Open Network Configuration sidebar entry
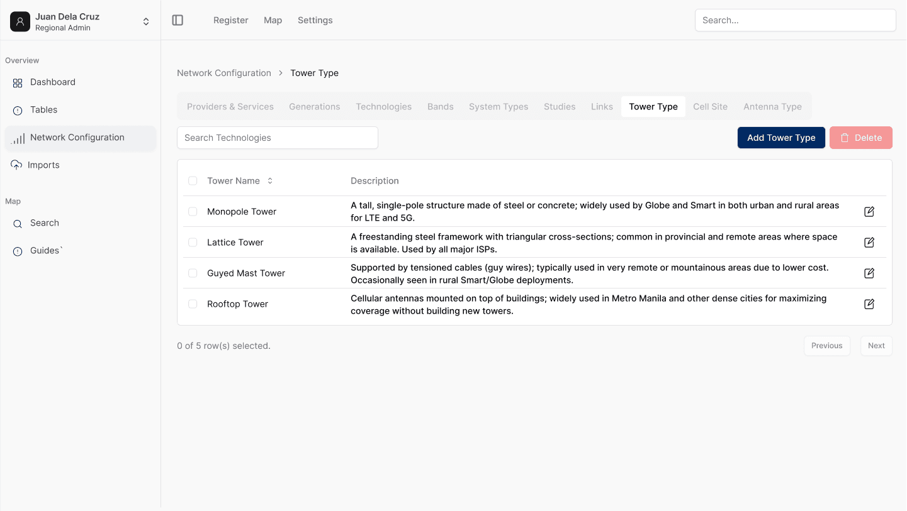Viewport: 907px width, 511px height. pos(81,138)
